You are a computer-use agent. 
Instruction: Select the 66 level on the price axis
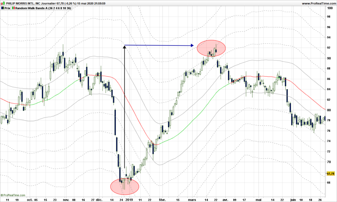329,183
